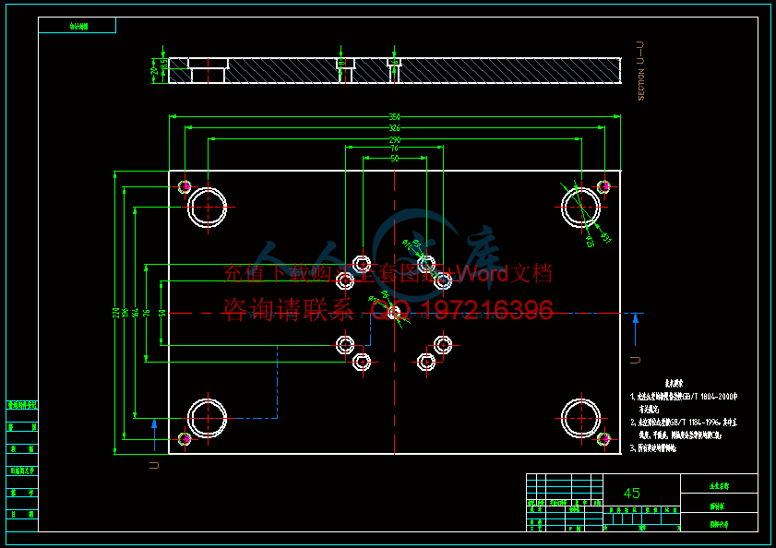Pick the large guide hole at plate's bottom-right

tap(581, 418)
